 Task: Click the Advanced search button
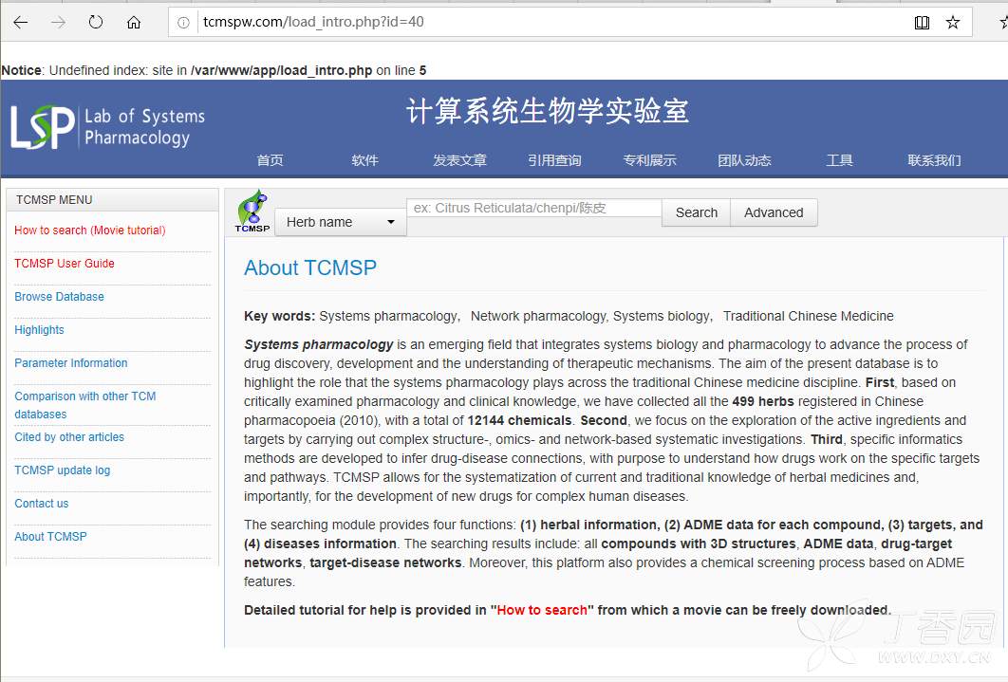pyautogui.click(x=774, y=212)
